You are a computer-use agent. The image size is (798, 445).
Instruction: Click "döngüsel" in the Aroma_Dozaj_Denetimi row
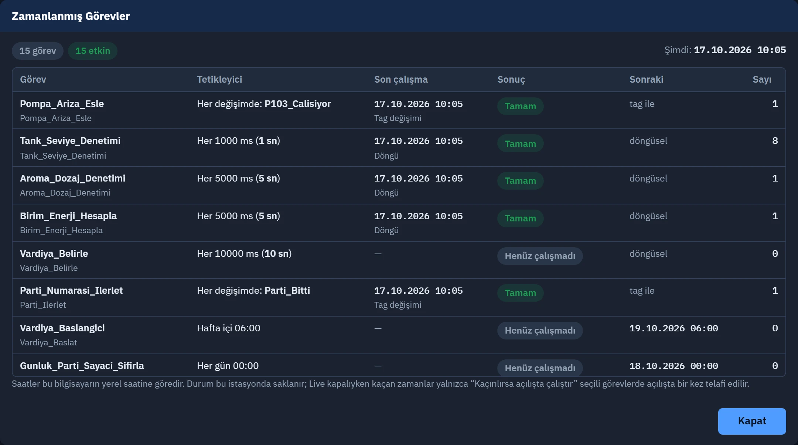coord(648,178)
